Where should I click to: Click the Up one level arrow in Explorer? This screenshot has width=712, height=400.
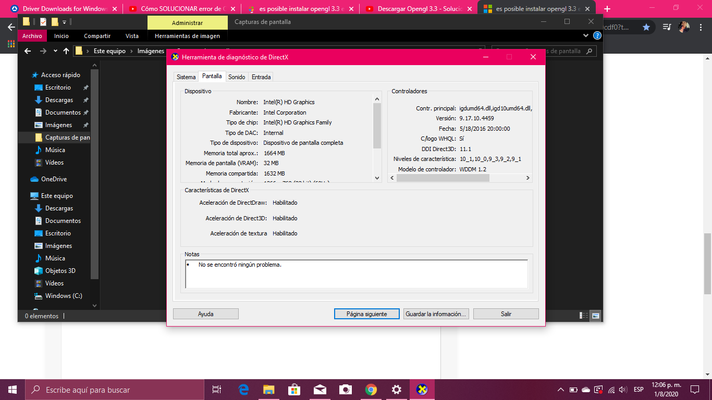point(66,51)
